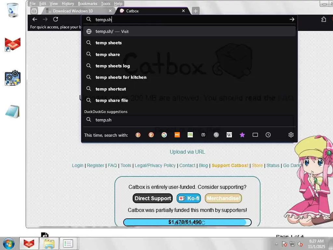Open the Edit menu
This screenshot has height=250, width=333.
(43, 4)
